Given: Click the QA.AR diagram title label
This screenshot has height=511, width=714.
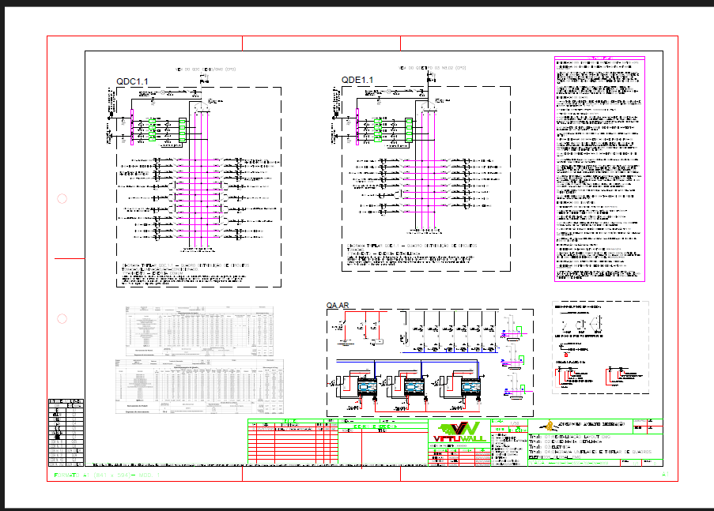Looking at the screenshot, I should pyautogui.click(x=338, y=305).
